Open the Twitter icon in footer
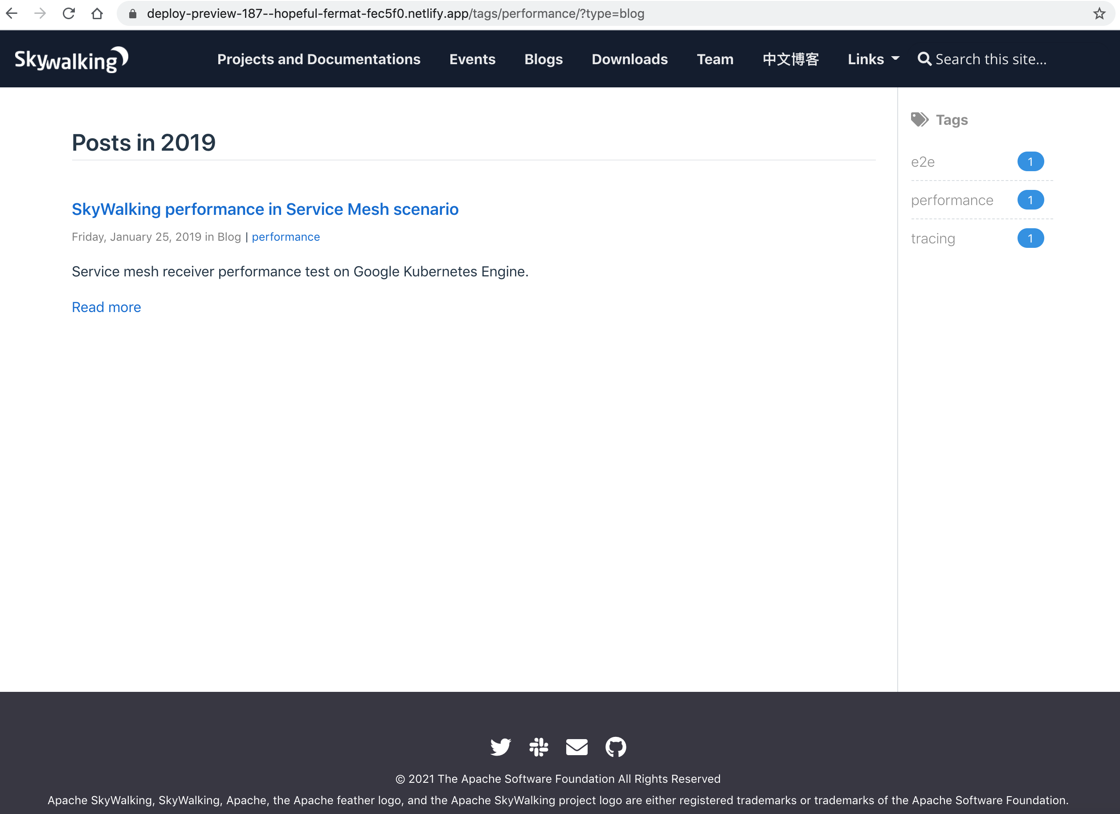1120x814 pixels. point(500,747)
